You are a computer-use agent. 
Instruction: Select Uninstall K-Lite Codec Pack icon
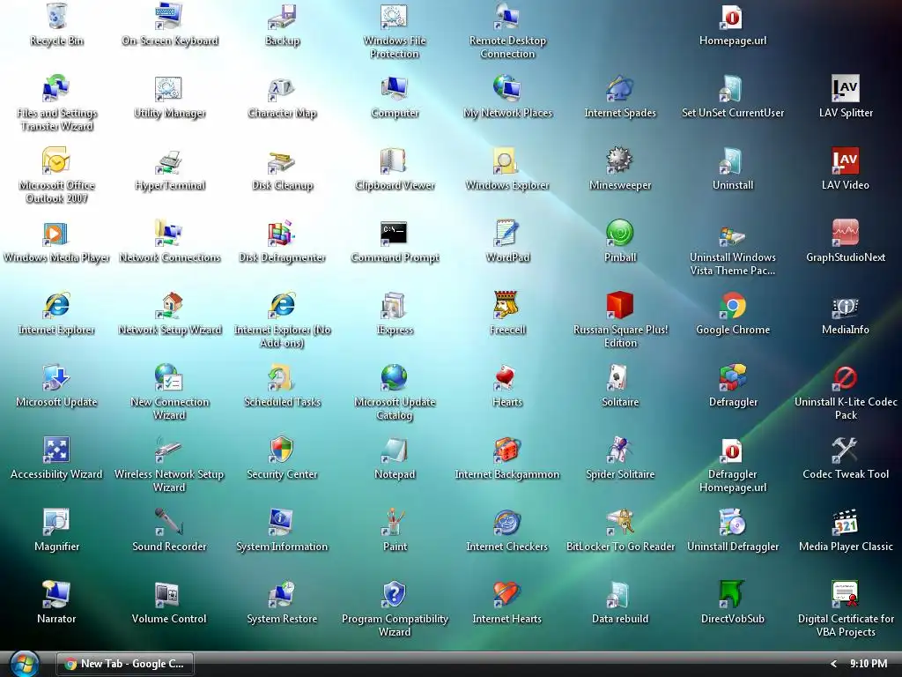coord(846,377)
